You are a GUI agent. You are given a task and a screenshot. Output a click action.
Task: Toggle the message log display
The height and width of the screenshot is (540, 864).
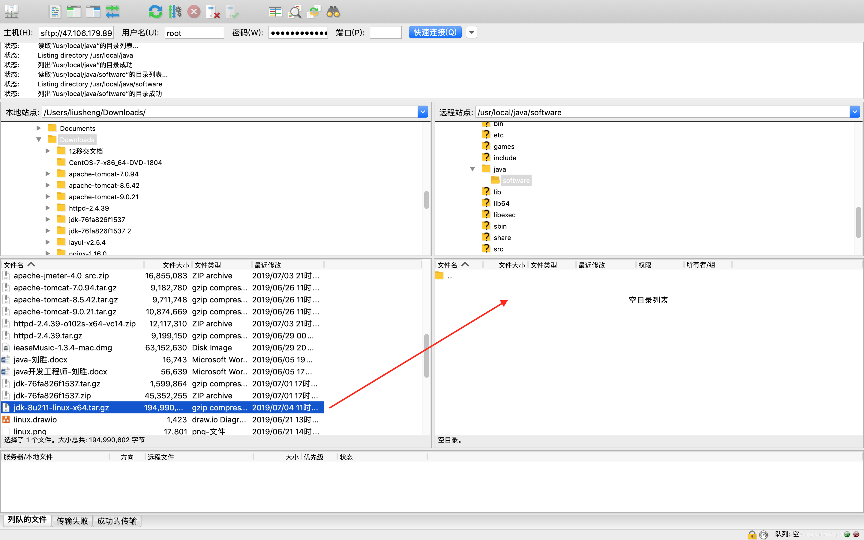[x=55, y=12]
